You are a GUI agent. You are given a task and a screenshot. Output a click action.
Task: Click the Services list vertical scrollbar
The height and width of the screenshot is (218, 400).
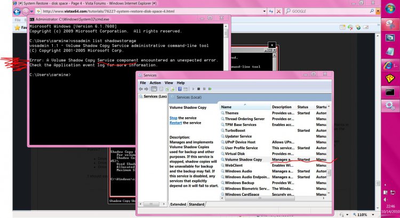pyautogui.click(x=329, y=150)
